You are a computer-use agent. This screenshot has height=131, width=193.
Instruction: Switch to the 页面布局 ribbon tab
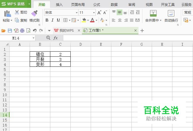tap(78, 5)
